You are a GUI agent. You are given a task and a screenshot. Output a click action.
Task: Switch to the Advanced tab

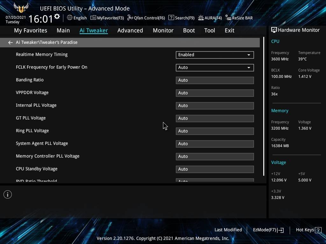point(130,30)
